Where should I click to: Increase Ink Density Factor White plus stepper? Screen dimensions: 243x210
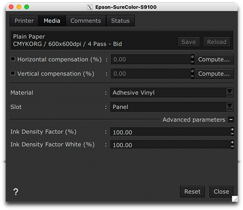232,142
